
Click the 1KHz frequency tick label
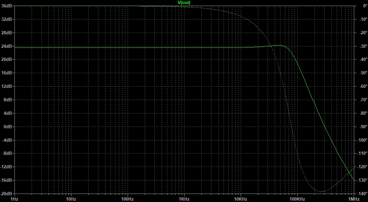tap(184, 198)
